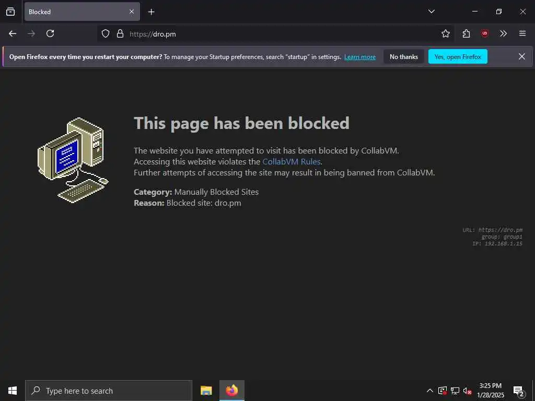Click the retro computer illustration
Image resolution: width=535 pixels, height=401 pixels.
coord(73,160)
